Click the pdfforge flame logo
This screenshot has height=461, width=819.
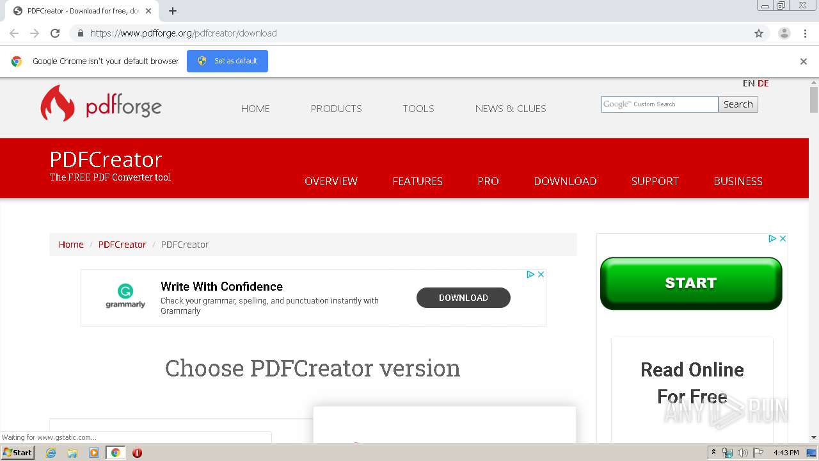(58, 103)
